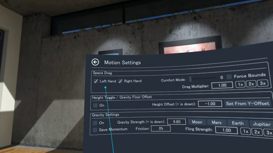Set Fling Strength to 2x
Screen dimensions: 273x153
[257, 132]
